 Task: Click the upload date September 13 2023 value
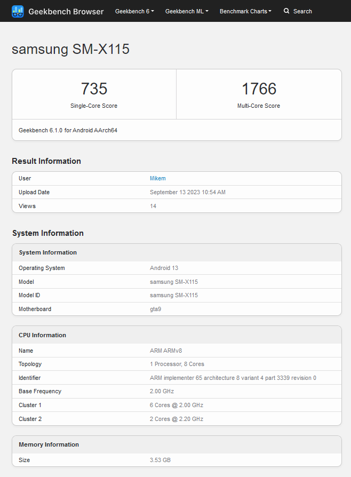[x=188, y=192]
